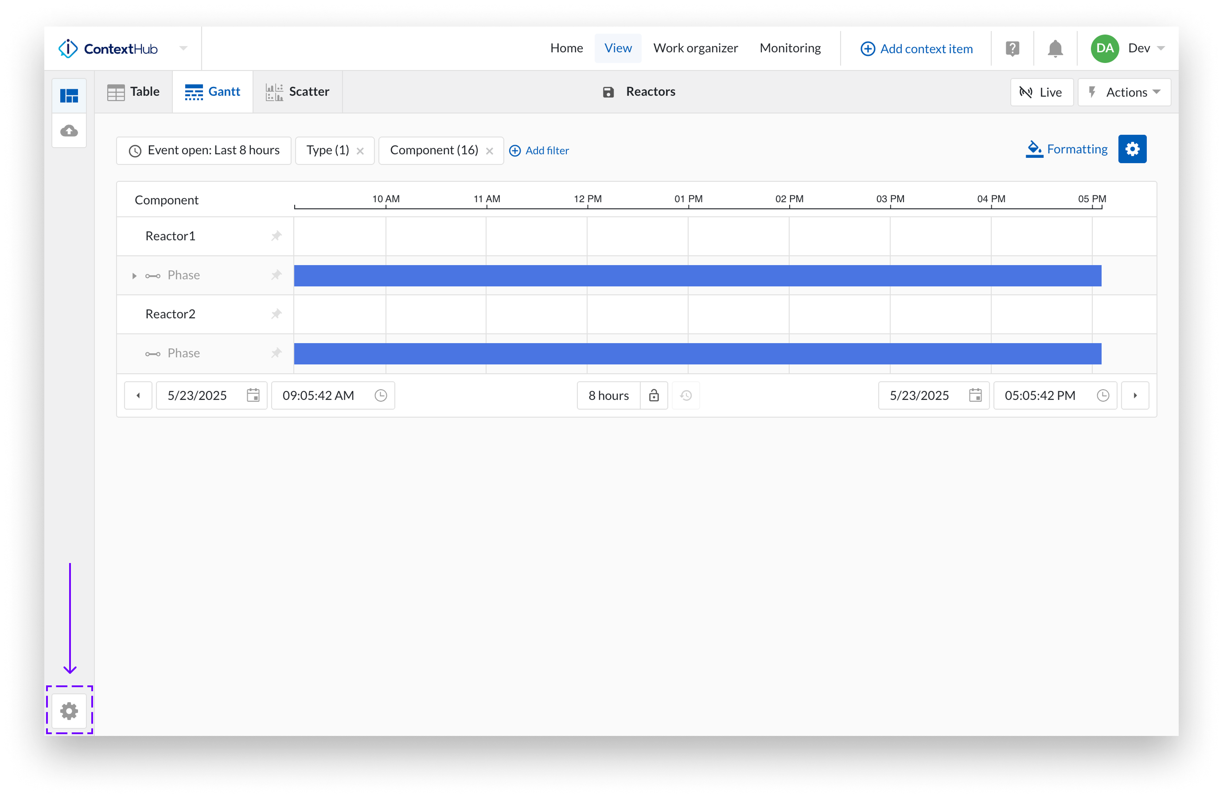Toggle the 8 hours time span lock
1223x798 pixels.
click(x=654, y=395)
